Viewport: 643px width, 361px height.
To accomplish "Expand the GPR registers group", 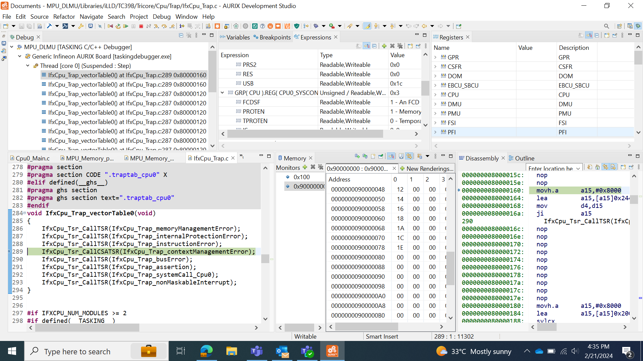I will pyautogui.click(x=435, y=57).
